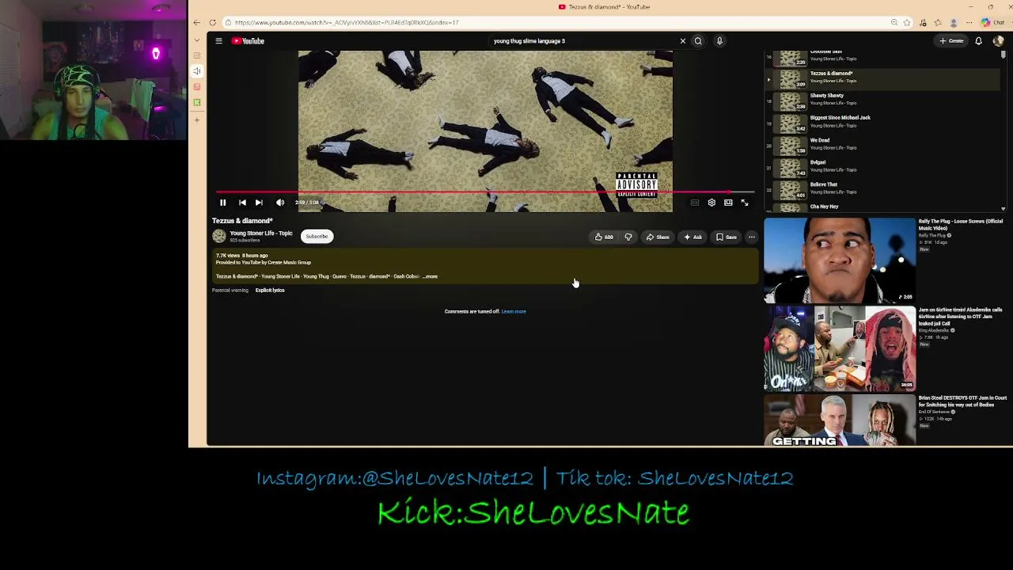Dislike the video with thumbs down
1013x570 pixels.
tap(628, 237)
